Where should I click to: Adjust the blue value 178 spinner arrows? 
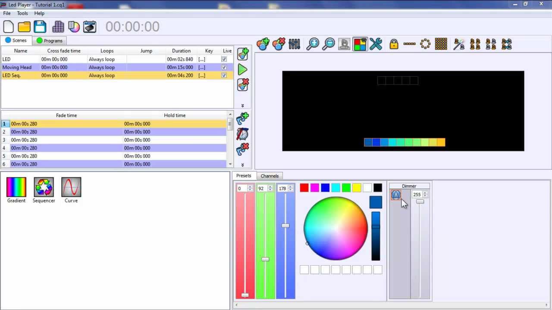(291, 188)
